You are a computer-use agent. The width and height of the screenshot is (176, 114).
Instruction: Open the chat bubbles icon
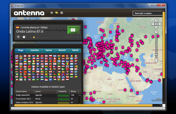point(57,13)
